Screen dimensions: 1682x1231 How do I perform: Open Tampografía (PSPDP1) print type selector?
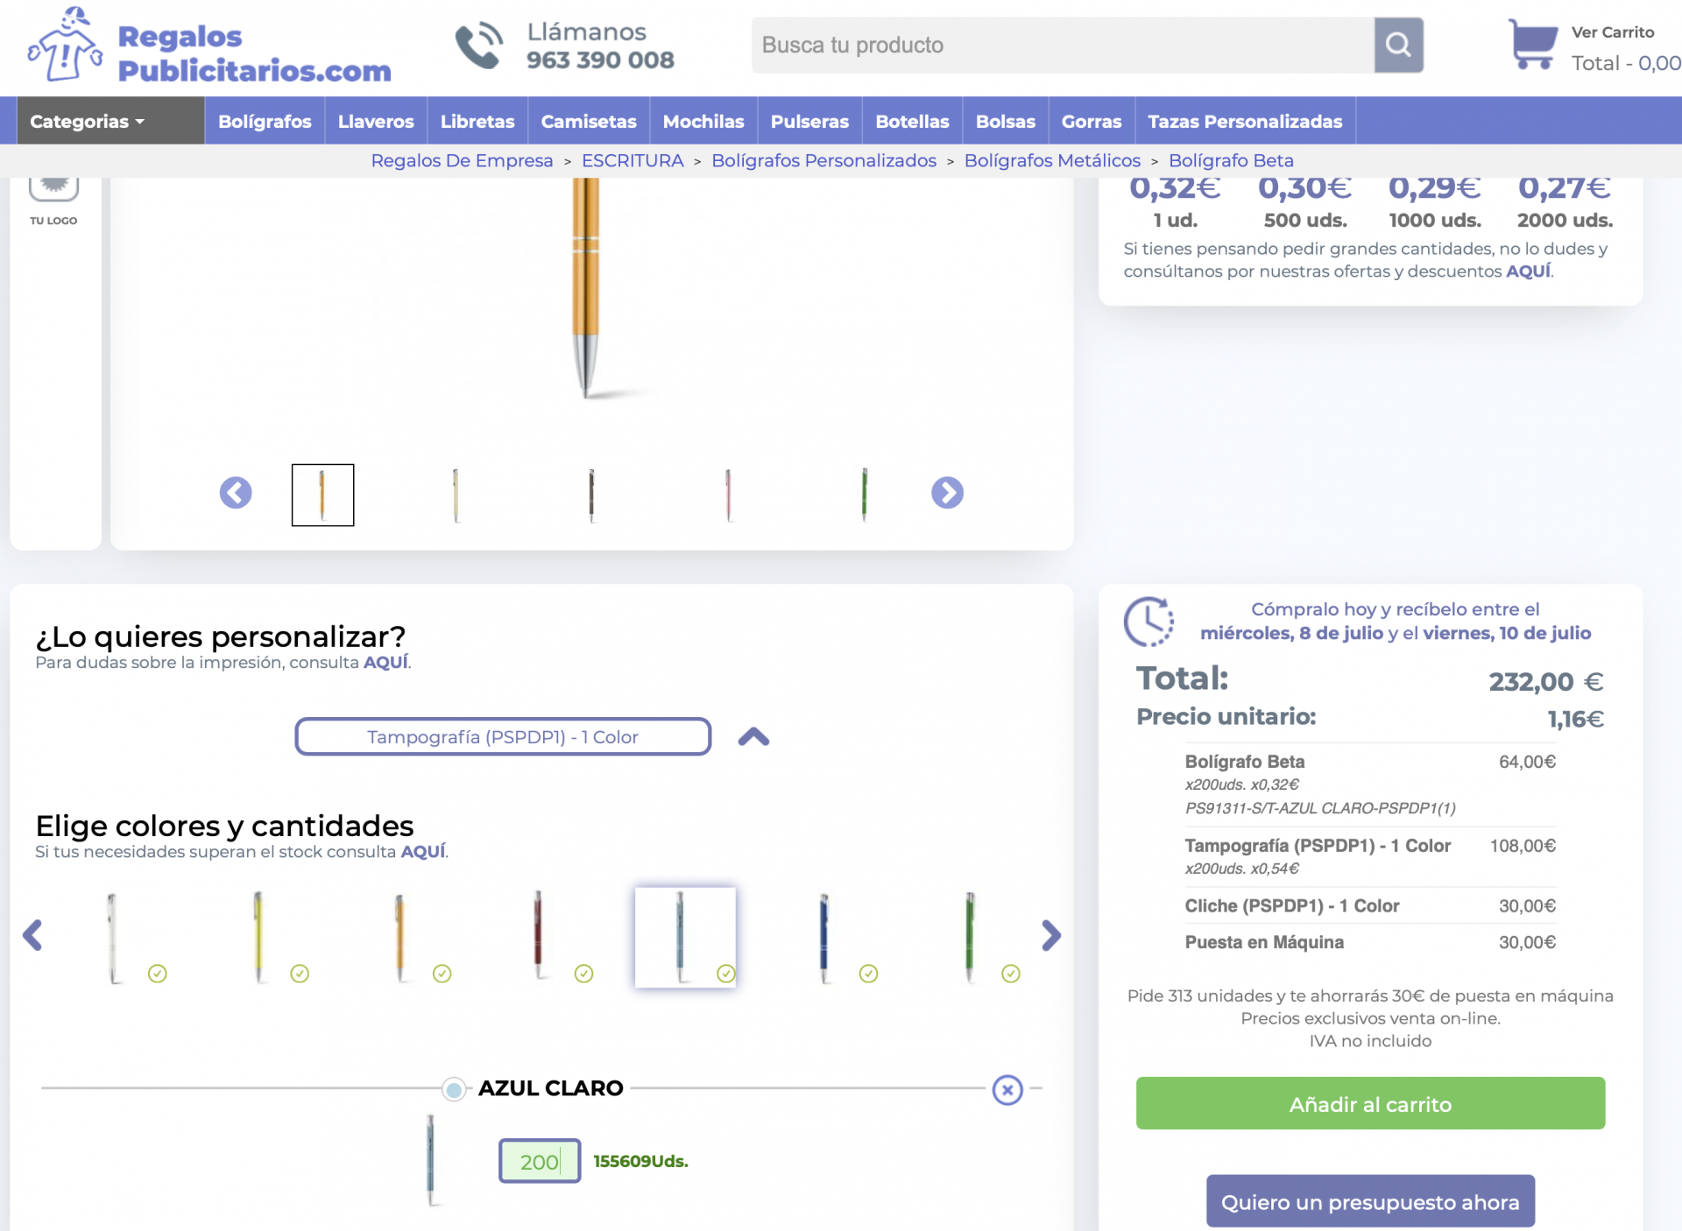point(503,737)
